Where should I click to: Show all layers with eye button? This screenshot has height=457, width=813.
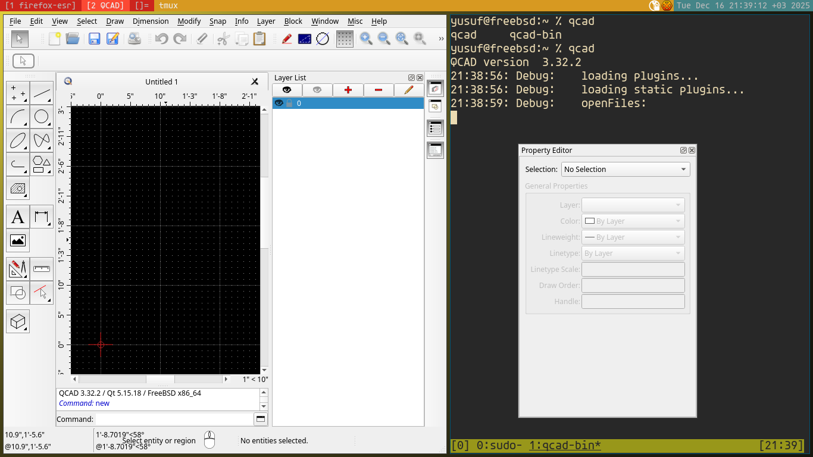tap(287, 90)
